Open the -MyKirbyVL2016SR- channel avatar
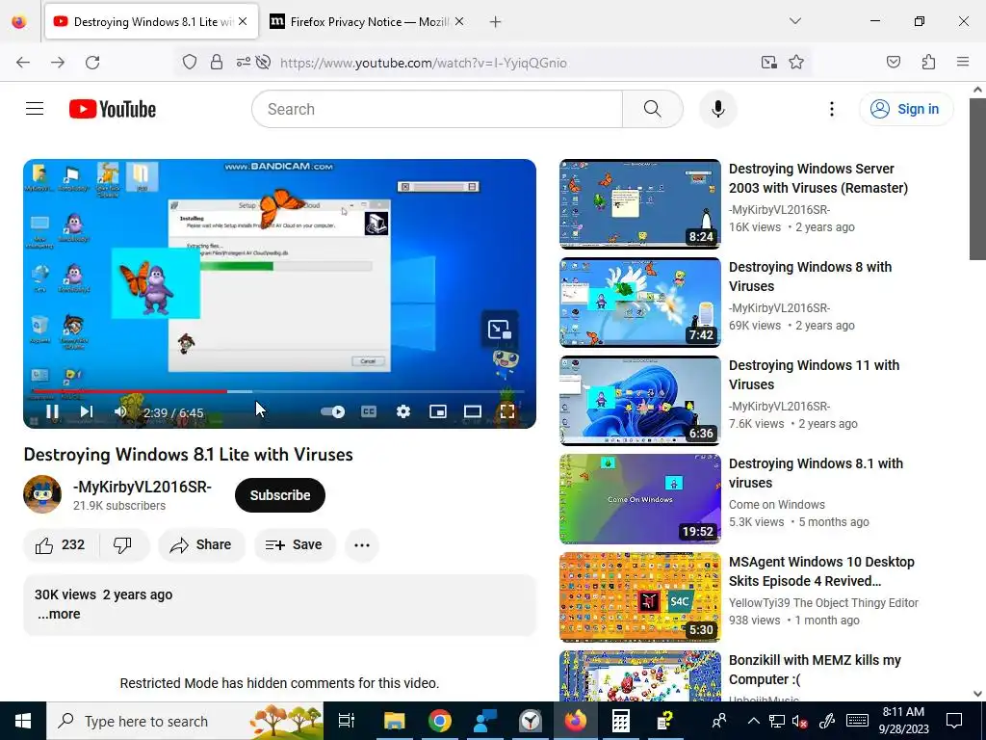 (x=42, y=494)
